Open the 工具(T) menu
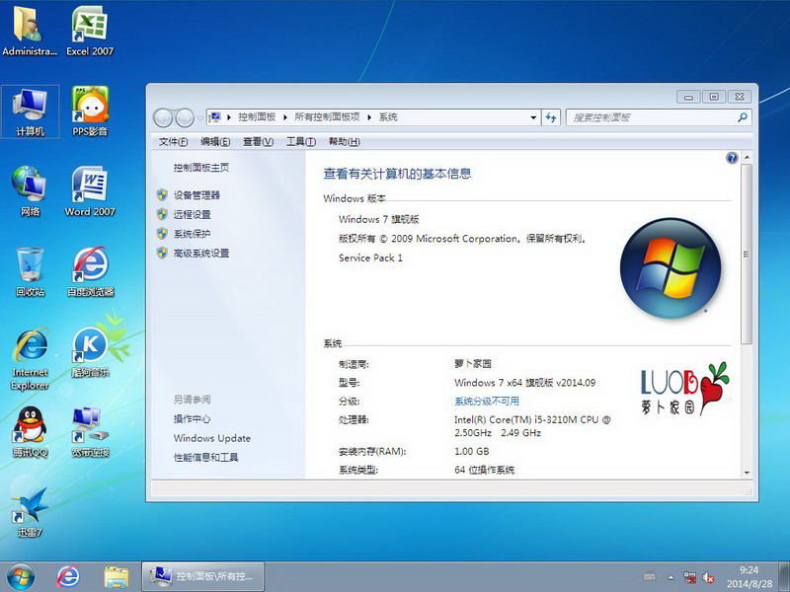Viewport: 790px width, 592px height. pyautogui.click(x=301, y=142)
